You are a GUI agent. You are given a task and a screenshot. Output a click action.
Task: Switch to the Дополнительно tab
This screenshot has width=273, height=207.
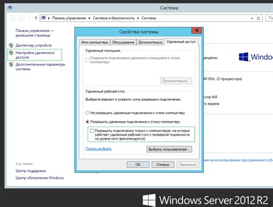pos(150,42)
